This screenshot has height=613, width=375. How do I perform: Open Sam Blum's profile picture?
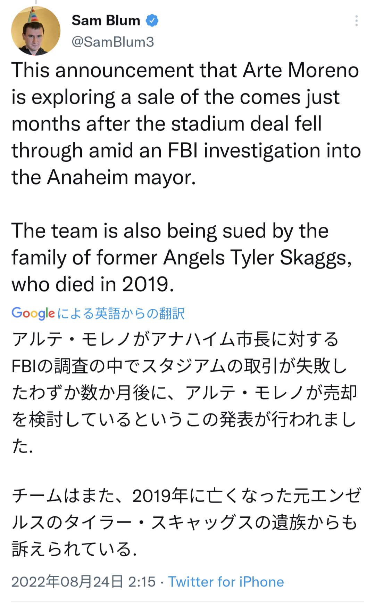click(36, 31)
